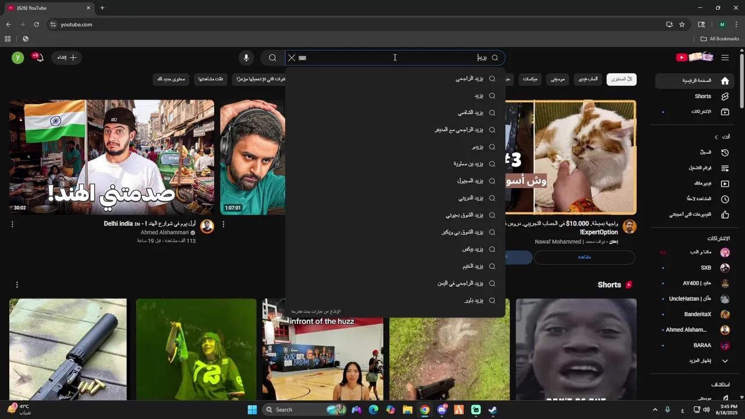
Task: Open فيديوهاتك your videos
Action: 694,183
